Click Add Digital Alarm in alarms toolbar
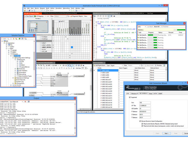 [x=99, y=65]
